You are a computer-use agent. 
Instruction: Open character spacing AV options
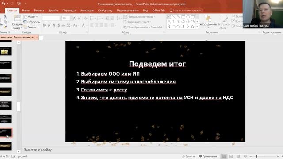69,26
